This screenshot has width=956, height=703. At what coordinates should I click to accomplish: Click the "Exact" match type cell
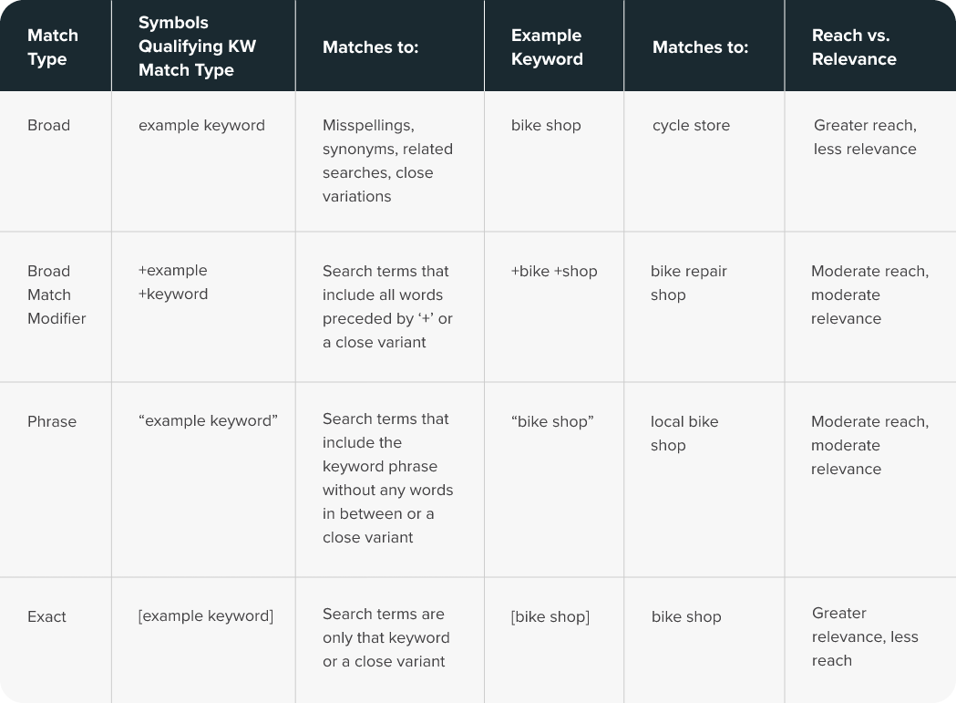pos(46,616)
